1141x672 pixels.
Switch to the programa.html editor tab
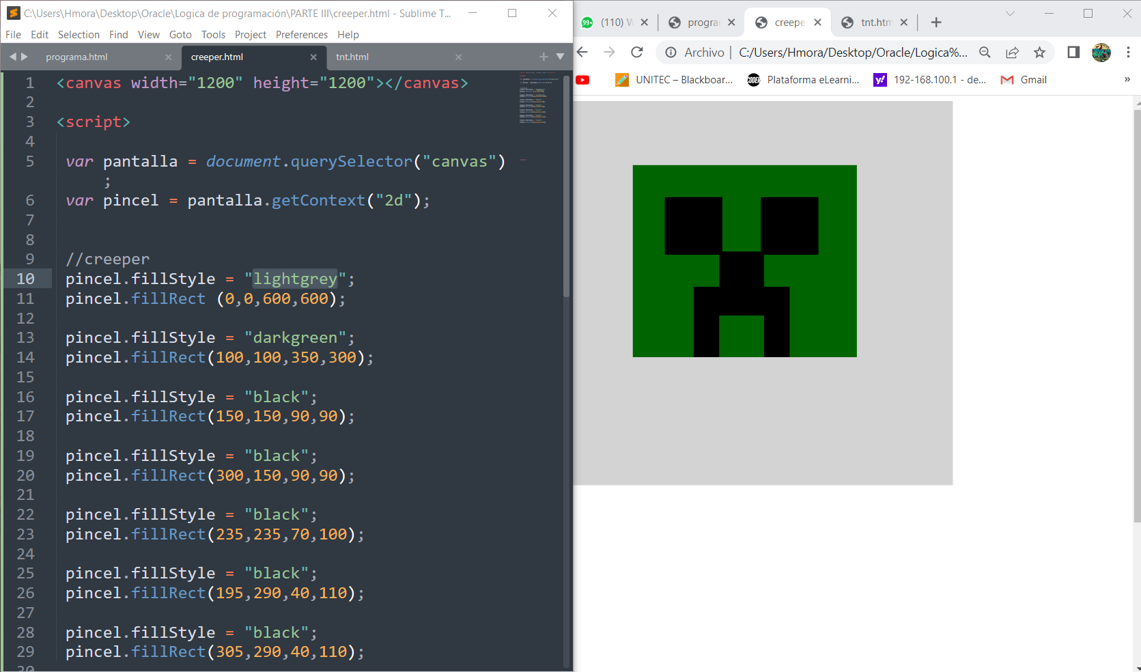(x=76, y=57)
